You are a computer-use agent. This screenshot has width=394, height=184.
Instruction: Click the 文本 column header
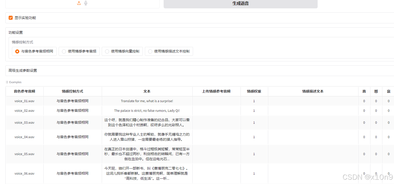coord(147,91)
